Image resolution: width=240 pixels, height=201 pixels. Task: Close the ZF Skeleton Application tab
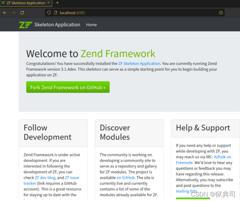coord(48,3)
